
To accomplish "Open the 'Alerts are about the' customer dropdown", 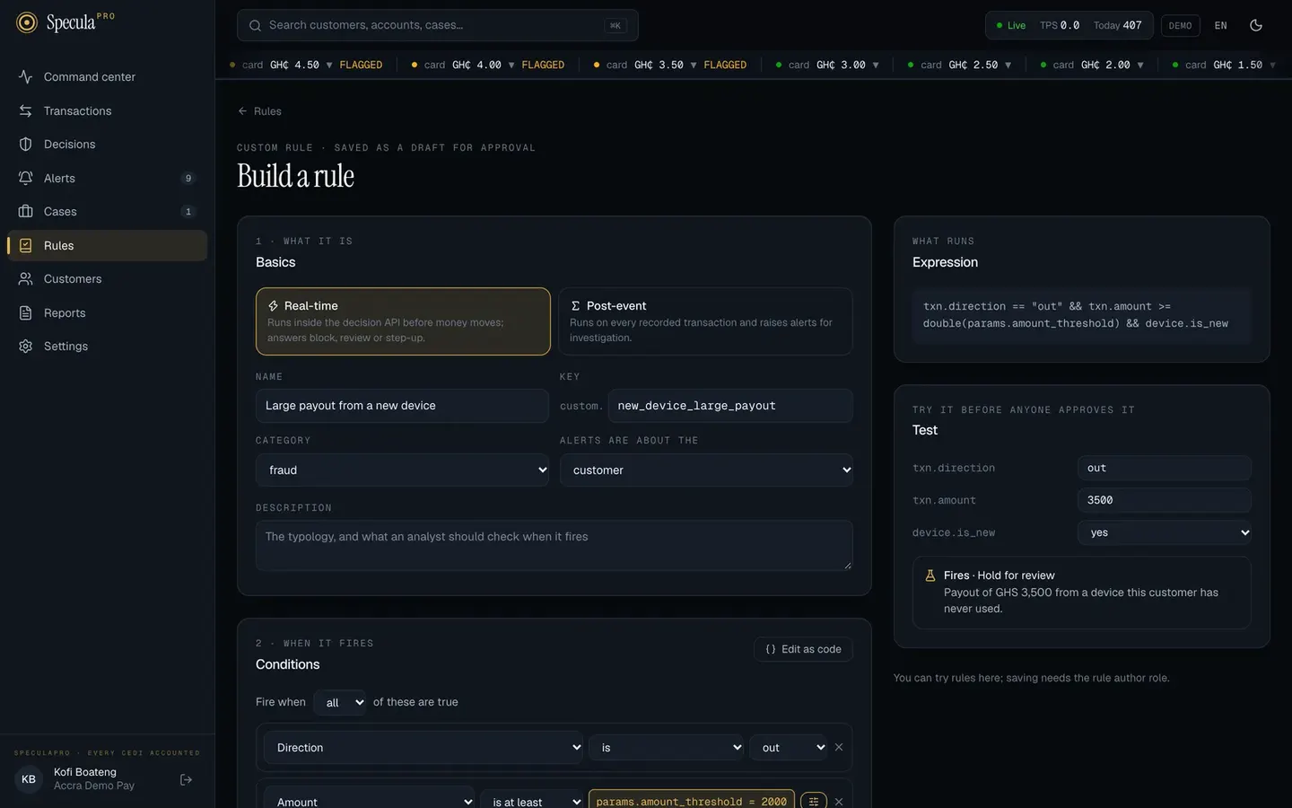I will pyautogui.click(x=706, y=470).
